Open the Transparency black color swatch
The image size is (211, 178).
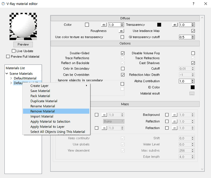pyautogui.click(x=159, y=25)
